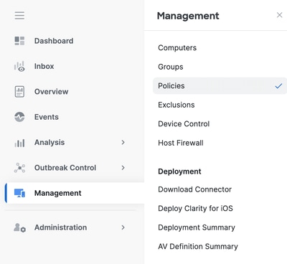Select the Outbreak Control network icon
Screen dimensions: 287x264
(x=19, y=168)
